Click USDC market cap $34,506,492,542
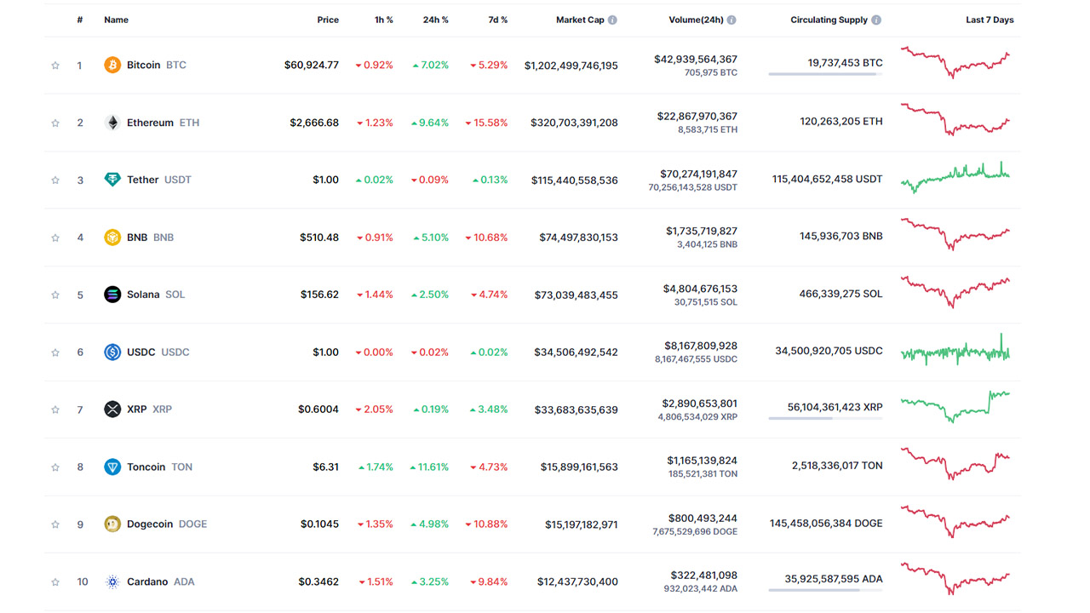1090x613 pixels. pyautogui.click(x=577, y=352)
